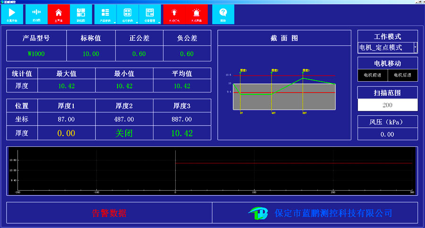Toggle the 厚度2 关闭 status cell
The height and width of the screenshot is (228, 425).
pyautogui.click(x=124, y=133)
